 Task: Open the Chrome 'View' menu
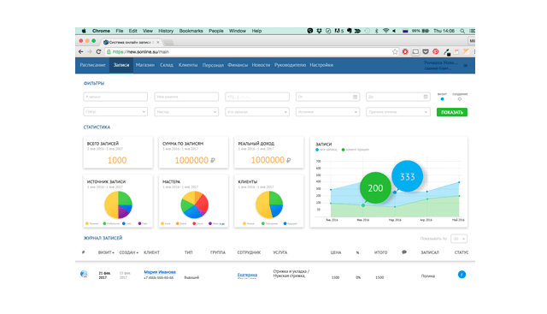point(148,31)
